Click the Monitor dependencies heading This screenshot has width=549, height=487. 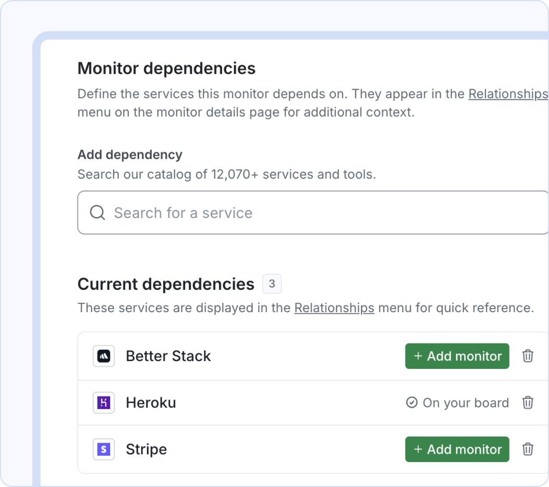167,68
